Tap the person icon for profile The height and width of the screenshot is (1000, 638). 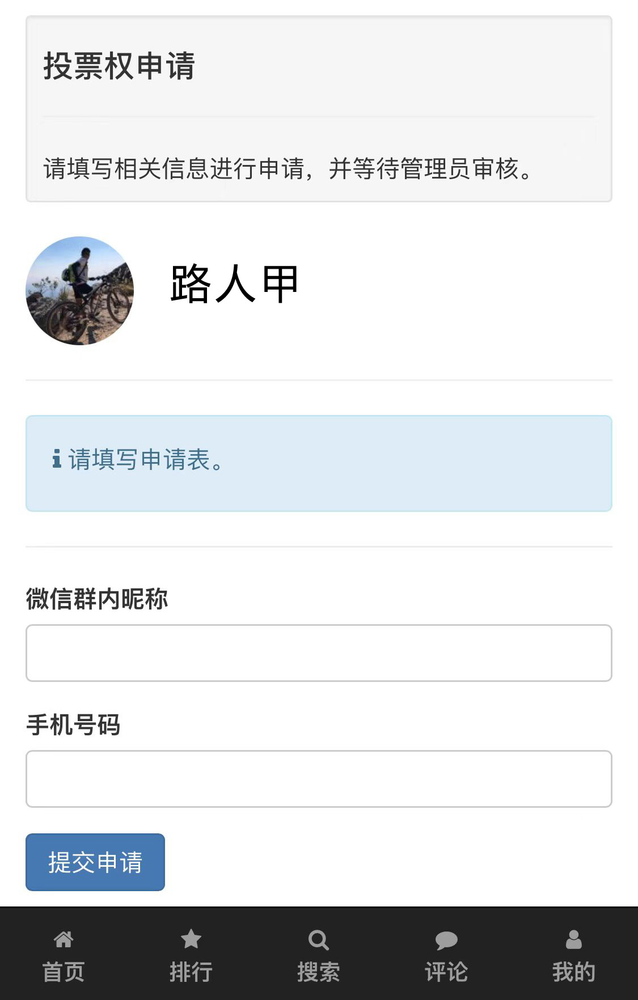click(x=574, y=939)
